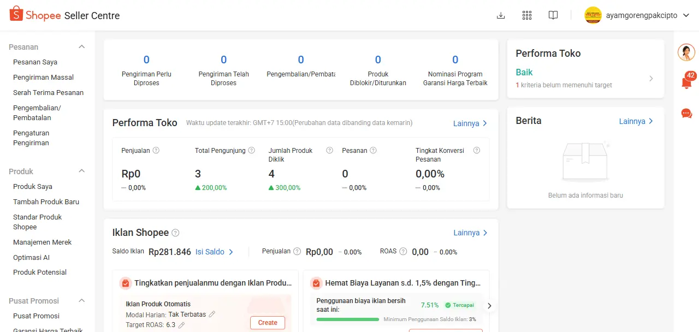Click the Rp281.846 ad balance value
This screenshot has width=699, height=332.
170,252
